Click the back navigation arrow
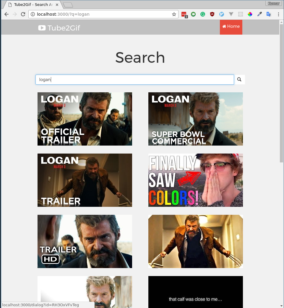Screen dimensions: 284x308 tap(7, 14)
